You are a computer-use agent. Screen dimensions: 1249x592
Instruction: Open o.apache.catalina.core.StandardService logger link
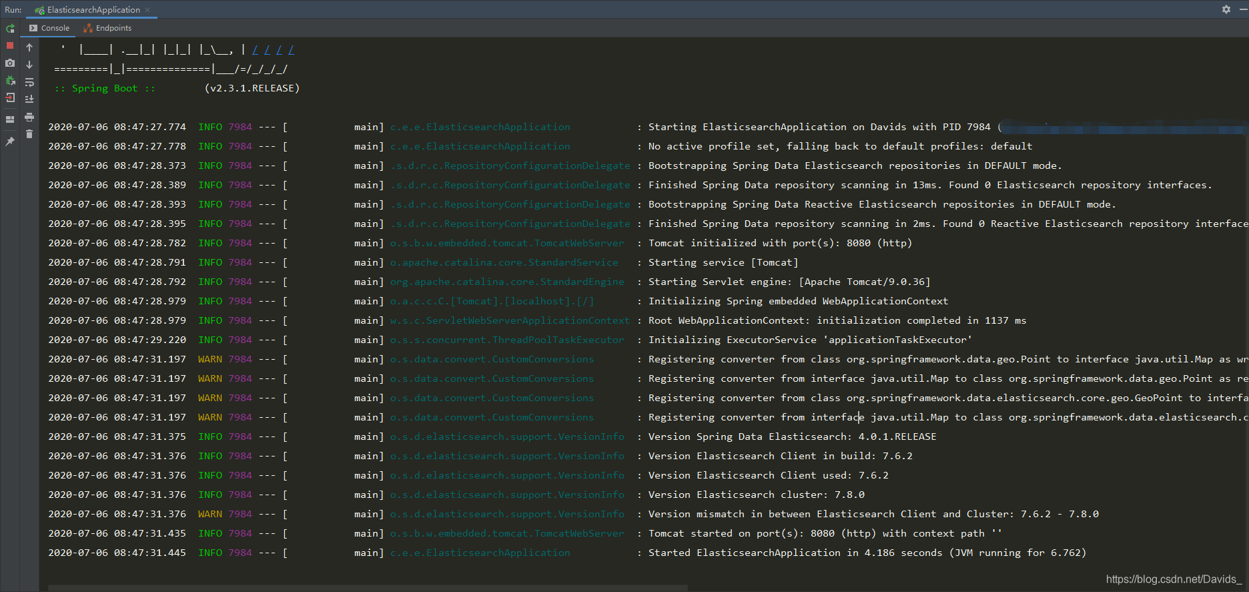click(504, 262)
